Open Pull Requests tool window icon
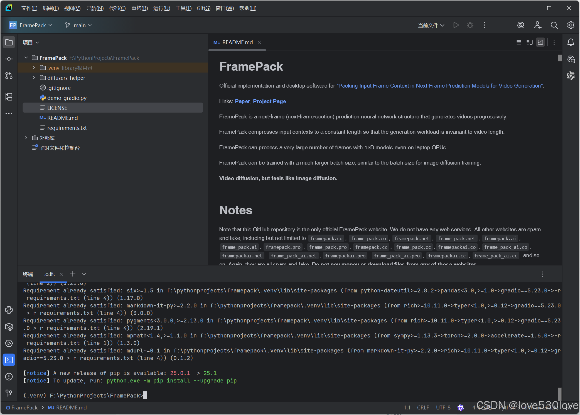Screen dimensions: 580x415 tap(9, 76)
